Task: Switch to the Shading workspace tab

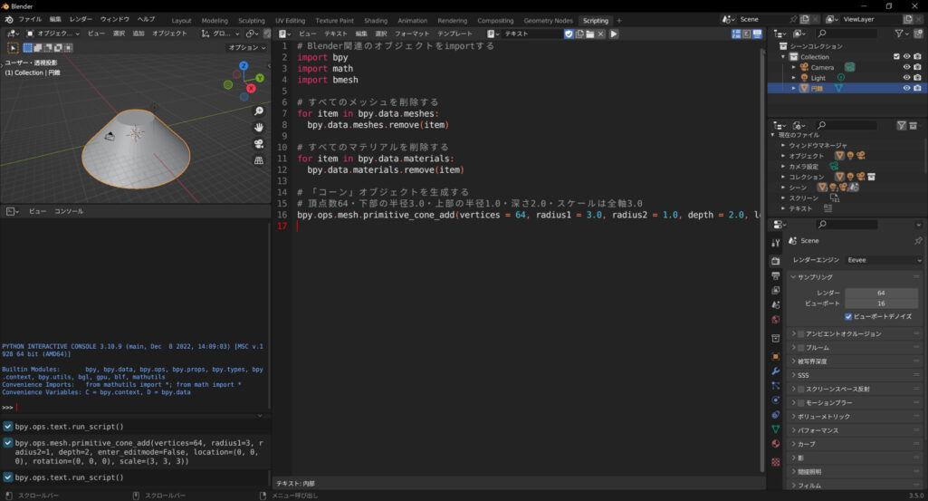Action: tap(375, 21)
